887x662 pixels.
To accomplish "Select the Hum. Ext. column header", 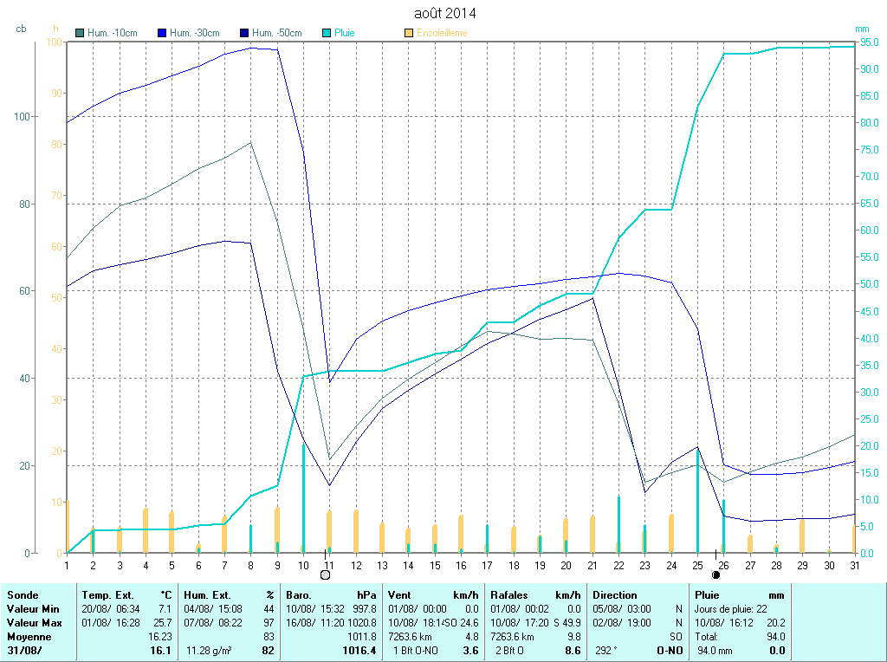I will [x=229, y=595].
